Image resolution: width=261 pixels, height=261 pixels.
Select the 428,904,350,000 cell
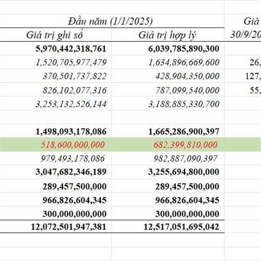(x=187, y=77)
